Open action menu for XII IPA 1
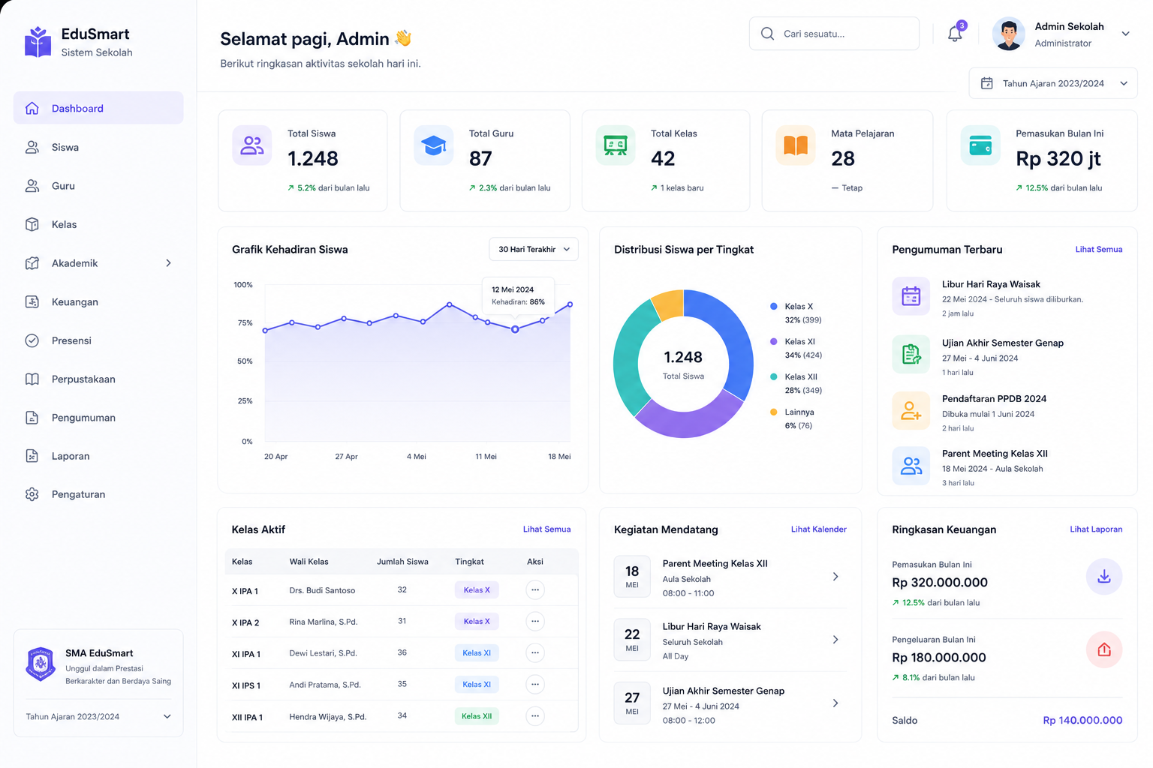 (x=535, y=715)
